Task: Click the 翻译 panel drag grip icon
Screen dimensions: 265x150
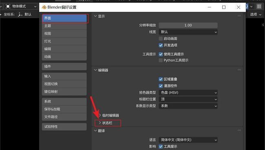Action: point(239,130)
